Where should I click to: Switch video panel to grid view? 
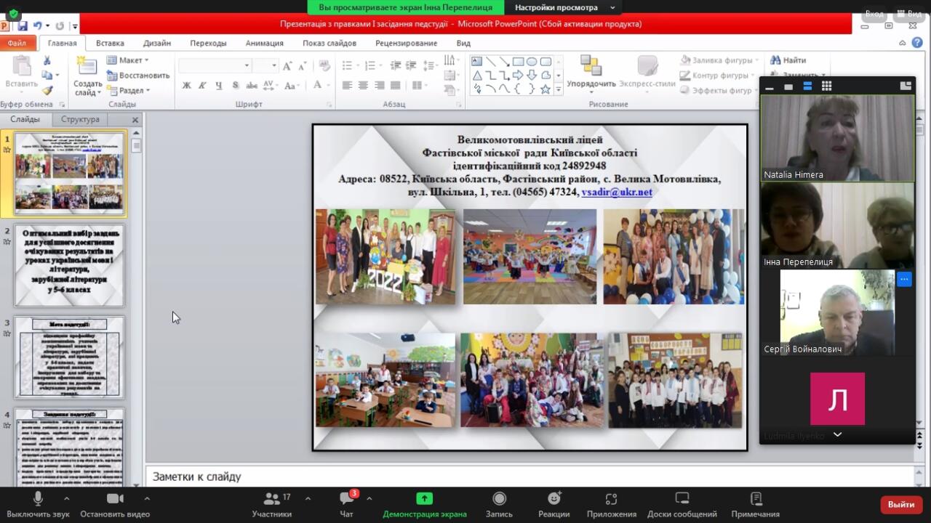[x=826, y=86]
